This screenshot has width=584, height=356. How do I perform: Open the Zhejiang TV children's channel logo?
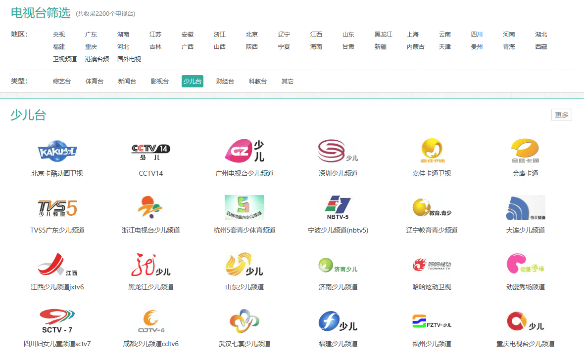tap(151, 208)
